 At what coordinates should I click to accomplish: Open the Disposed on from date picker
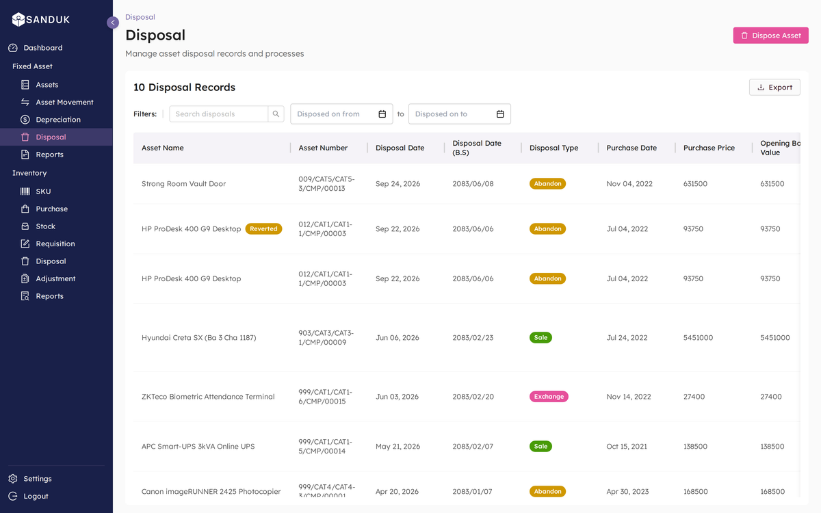click(x=341, y=114)
